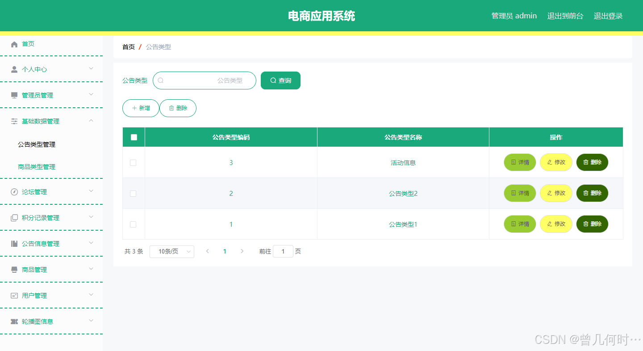Click the yellow 修改 button for 公告类型2
Viewport: 643px width, 351px height.
click(556, 193)
